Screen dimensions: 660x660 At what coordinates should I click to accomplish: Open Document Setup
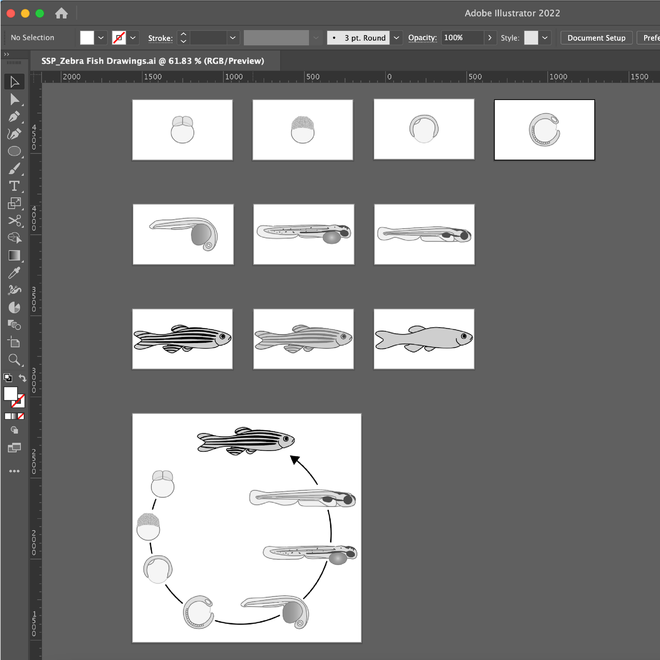click(596, 38)
